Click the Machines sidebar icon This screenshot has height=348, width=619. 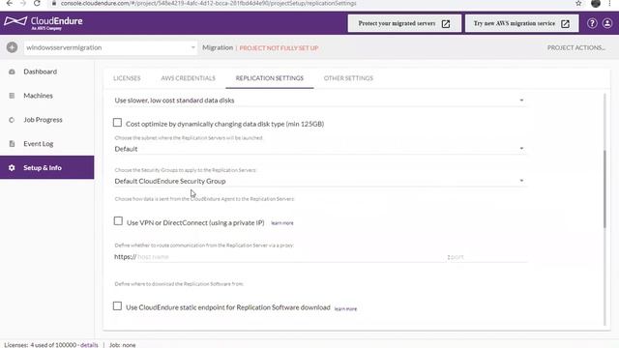coord(12,96)
